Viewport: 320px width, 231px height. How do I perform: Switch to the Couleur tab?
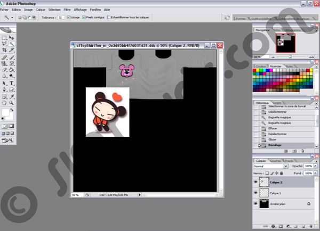261,67
